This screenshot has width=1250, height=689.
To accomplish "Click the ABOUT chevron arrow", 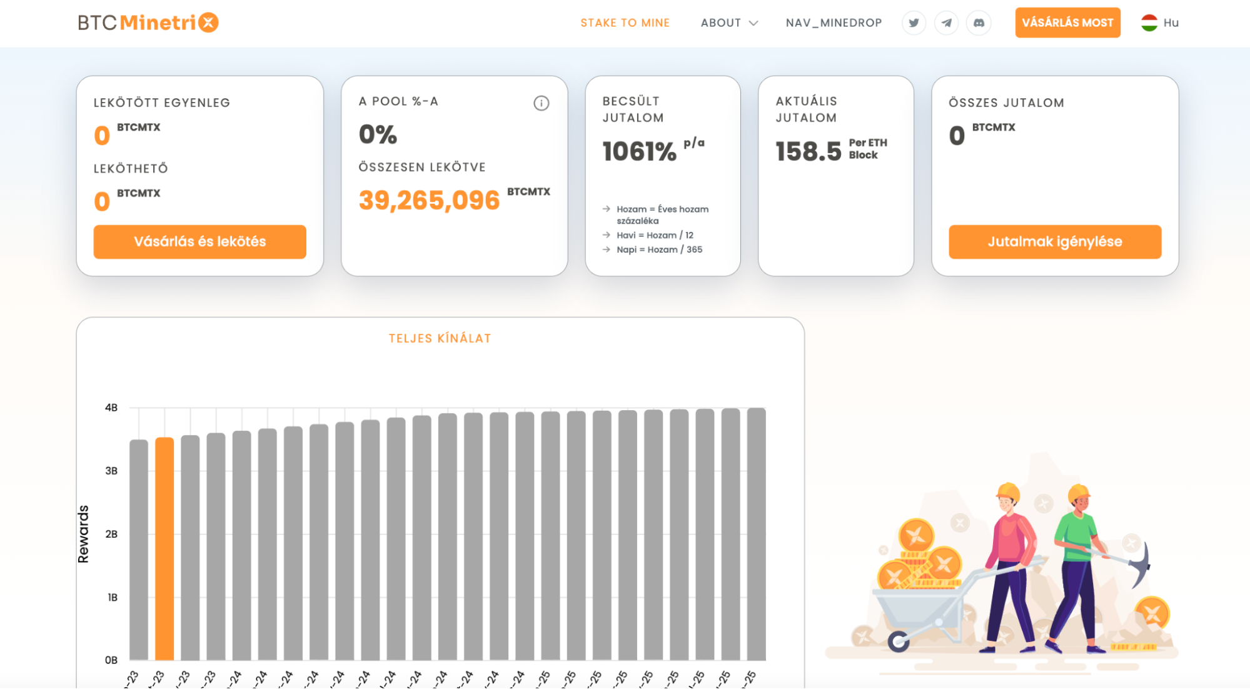I will 754,23.
